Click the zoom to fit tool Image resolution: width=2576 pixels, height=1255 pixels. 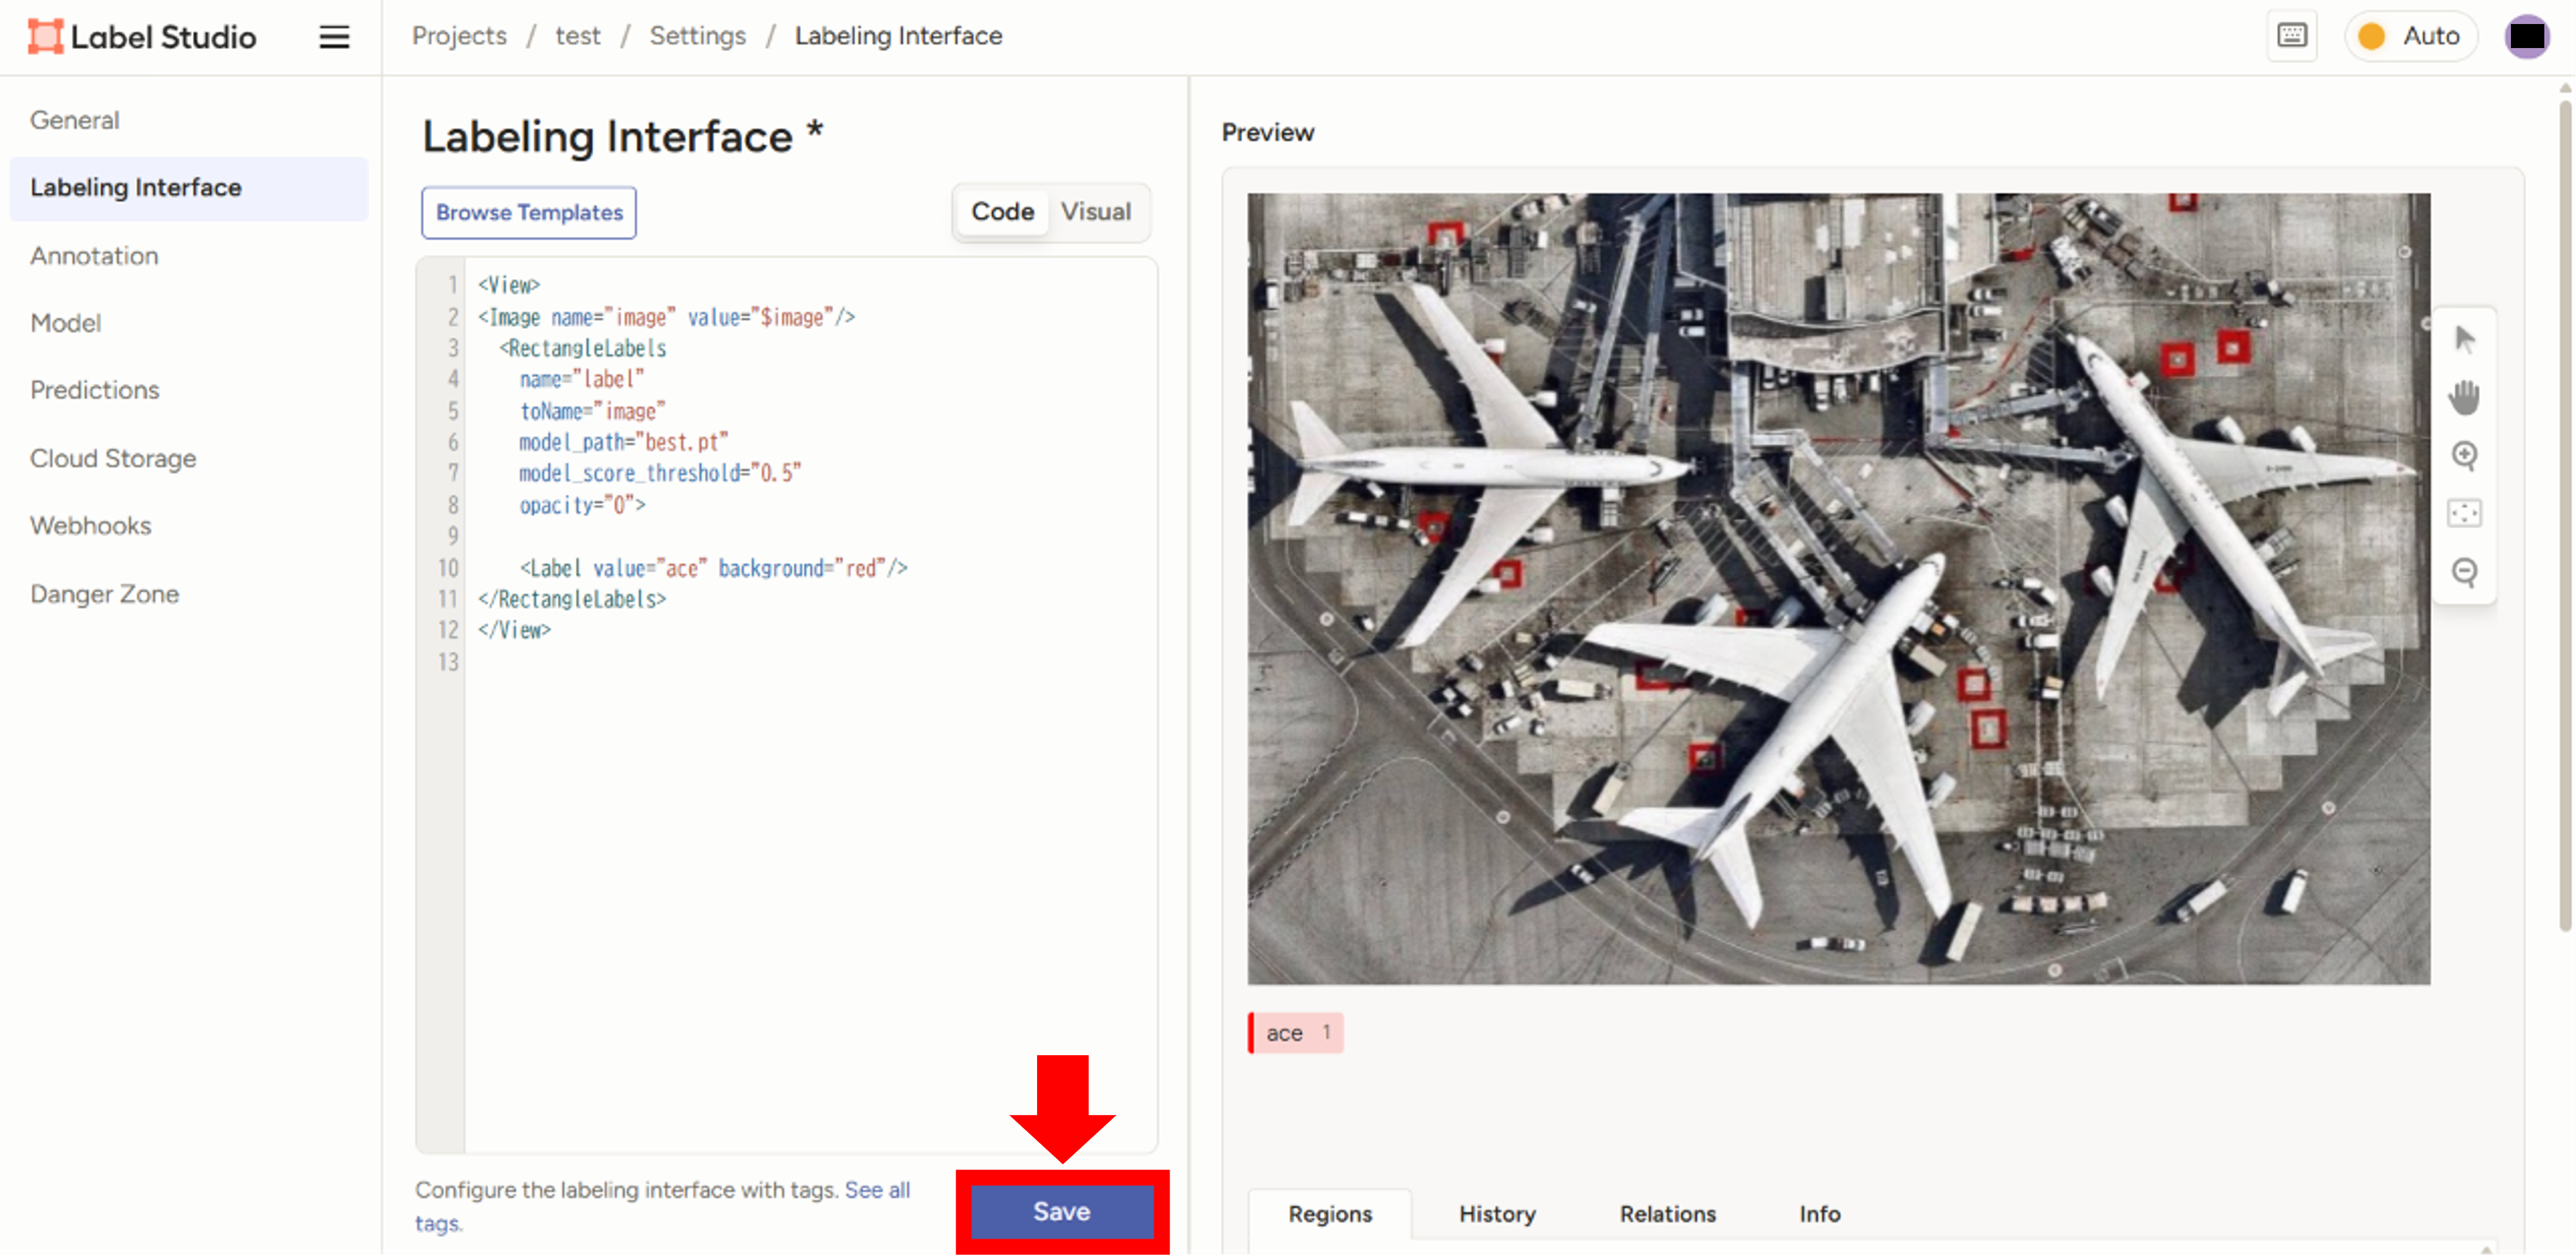[2465, 514]
